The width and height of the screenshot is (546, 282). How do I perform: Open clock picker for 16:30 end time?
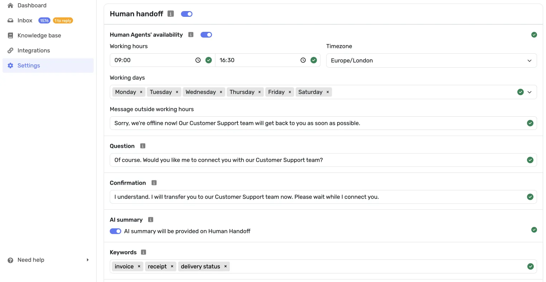click(303, 60)
